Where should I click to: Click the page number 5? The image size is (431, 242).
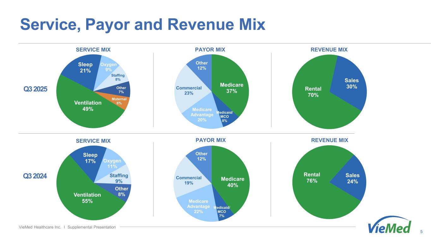[x=422, y=232]
